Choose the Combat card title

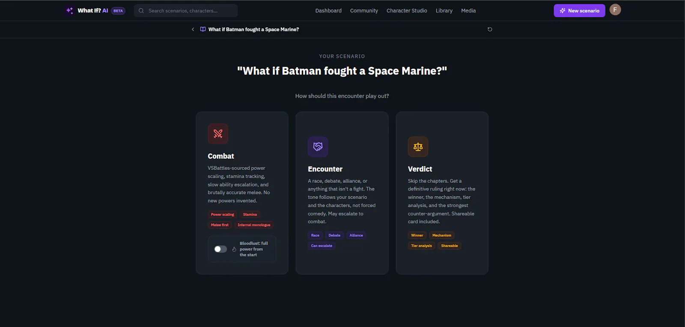221,156
